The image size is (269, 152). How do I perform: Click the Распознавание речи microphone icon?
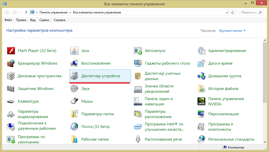138,139
